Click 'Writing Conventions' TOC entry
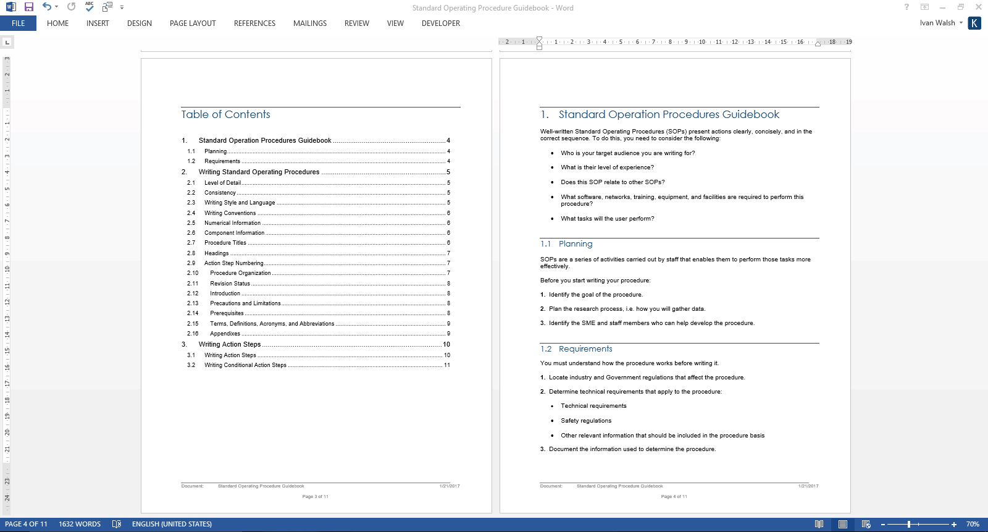The image size is (988, 532). tap(230, 213)
